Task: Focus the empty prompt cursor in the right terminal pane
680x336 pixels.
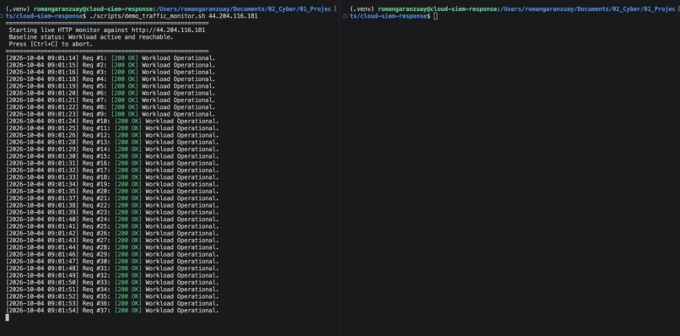Action: click(x=435, y=16)
